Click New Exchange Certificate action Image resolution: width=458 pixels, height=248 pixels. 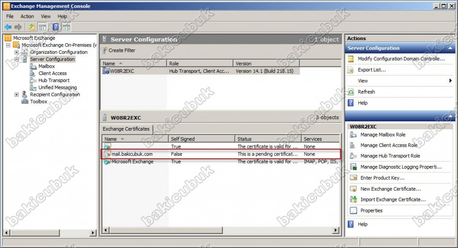(390, 189)
